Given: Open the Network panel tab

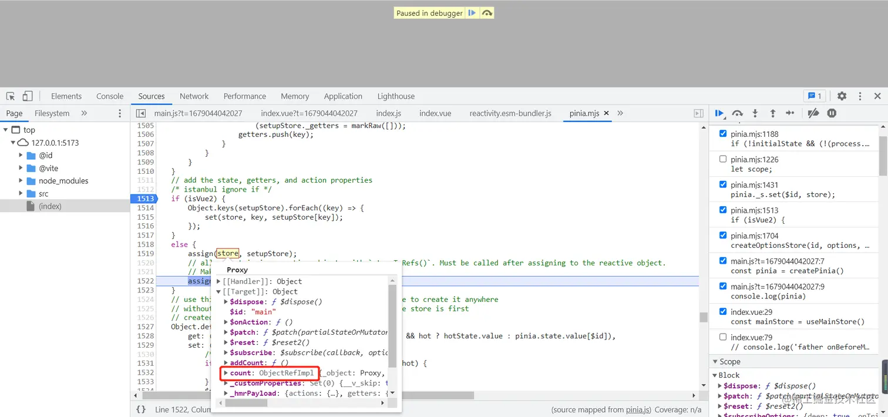Looking at the screenshot, I should pyautogui.click(x=194, y=96).
